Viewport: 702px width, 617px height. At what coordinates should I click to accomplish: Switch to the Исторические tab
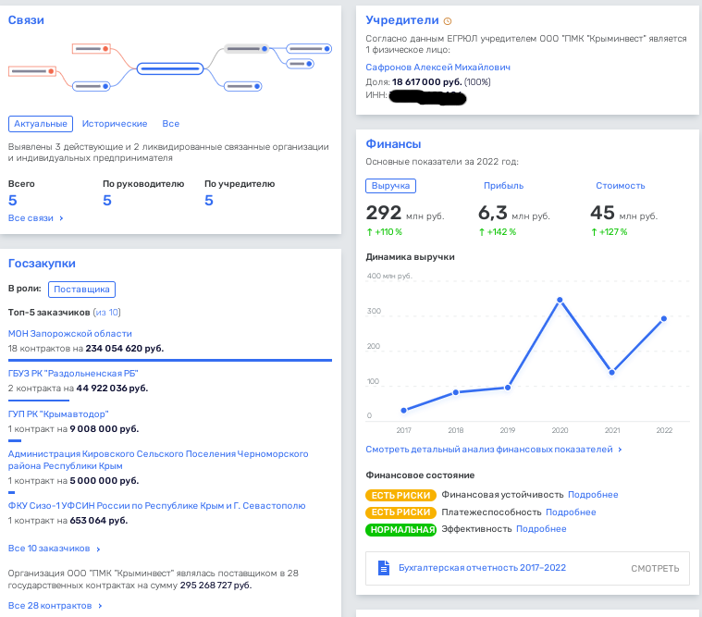115,124
